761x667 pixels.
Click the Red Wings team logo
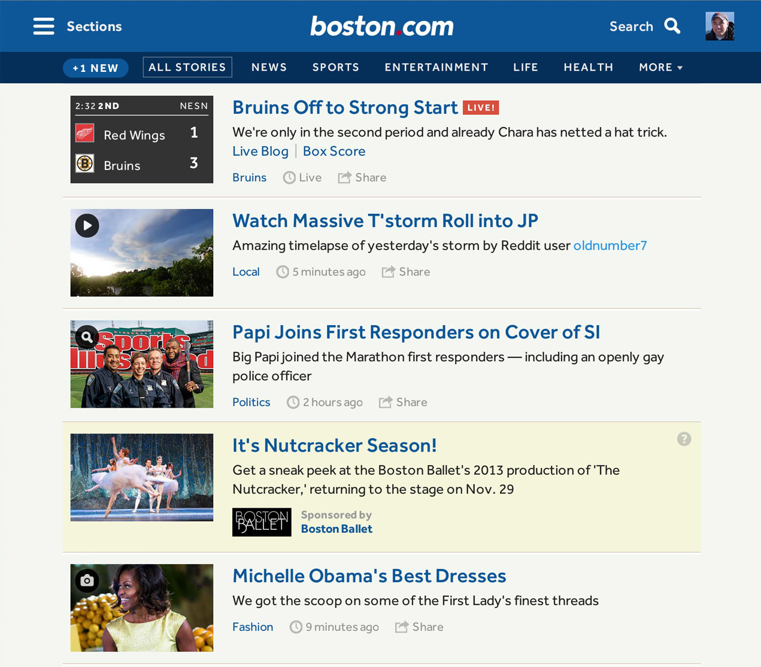[85, 133]
